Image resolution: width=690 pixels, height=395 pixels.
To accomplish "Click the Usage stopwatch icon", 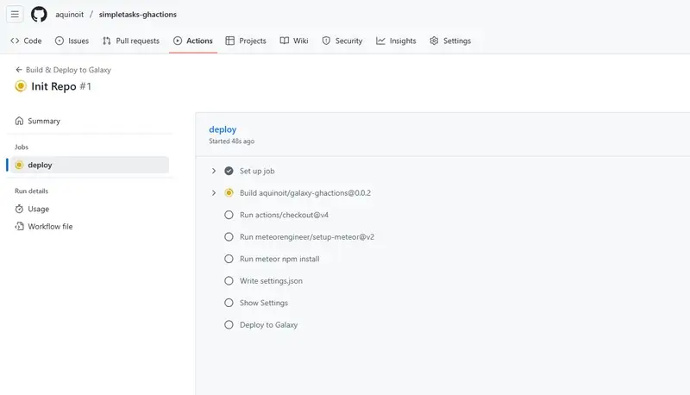I will click(19, 209).
